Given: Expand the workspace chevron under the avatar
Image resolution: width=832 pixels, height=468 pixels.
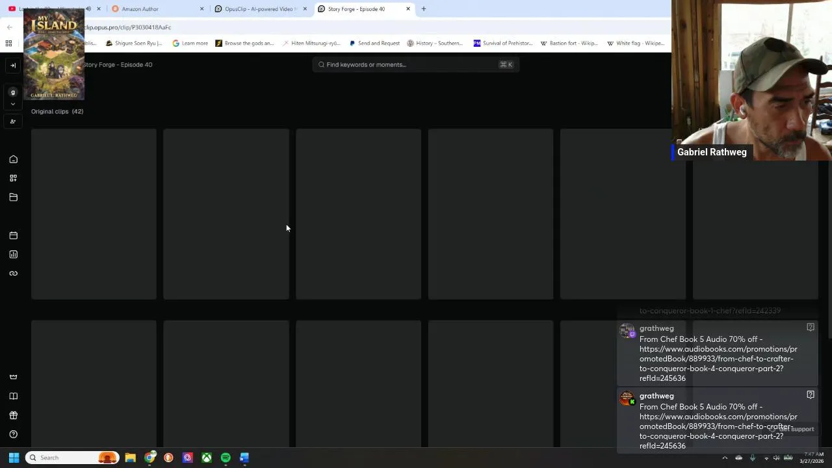Looking at the screenshot, I should coord(13,104).
